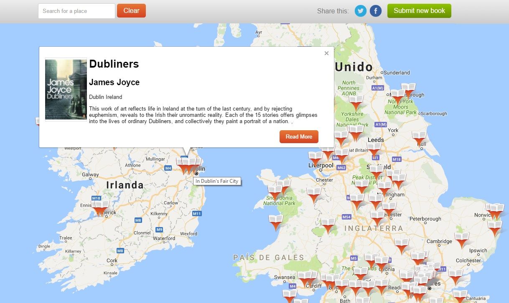
Task: Click the Peterborough map label
Action: [x=425, y=219]
